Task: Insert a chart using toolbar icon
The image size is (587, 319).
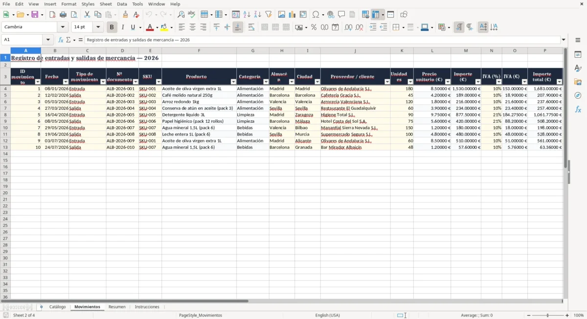Action: pyautogui.click(x=293, y=14)
